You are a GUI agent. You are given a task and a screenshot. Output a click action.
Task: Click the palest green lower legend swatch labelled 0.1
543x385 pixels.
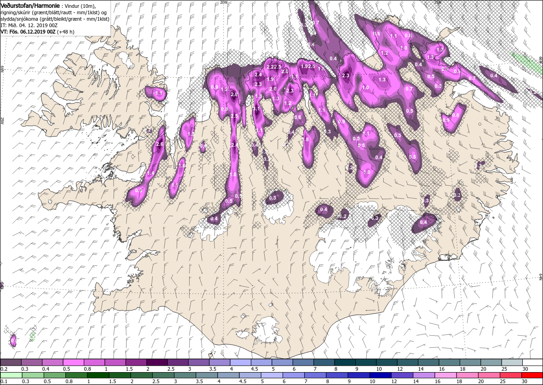12,375
